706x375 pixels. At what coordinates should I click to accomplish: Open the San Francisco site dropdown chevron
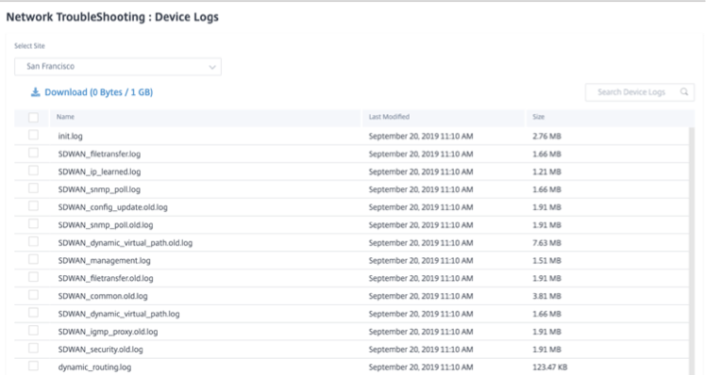[x=212, y=67]
